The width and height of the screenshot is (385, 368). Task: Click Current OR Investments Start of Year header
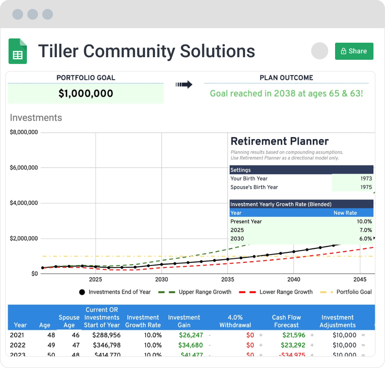[x=102, y=317]
